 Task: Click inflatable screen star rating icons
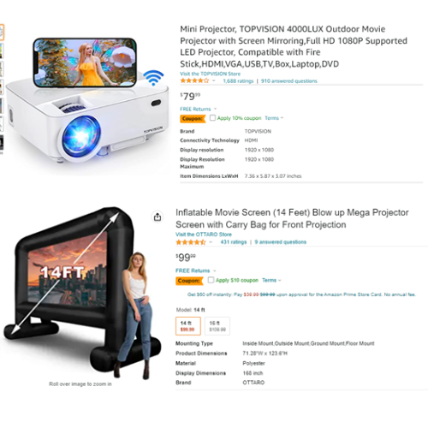(190, 242)
